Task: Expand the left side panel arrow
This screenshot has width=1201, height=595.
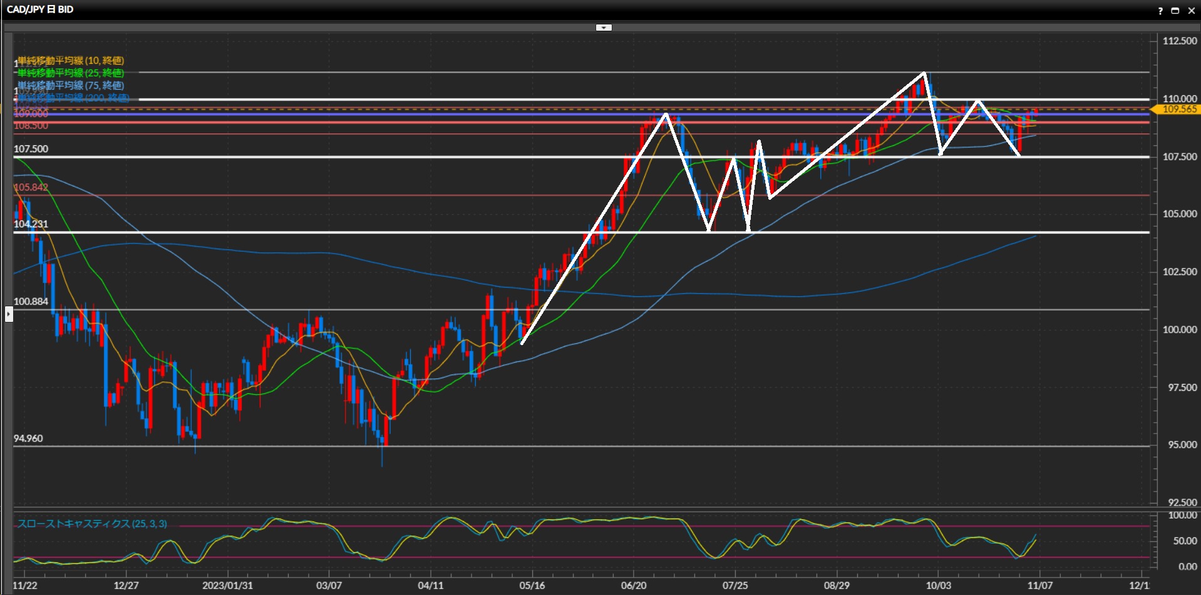Action: [x=9, y=313]
